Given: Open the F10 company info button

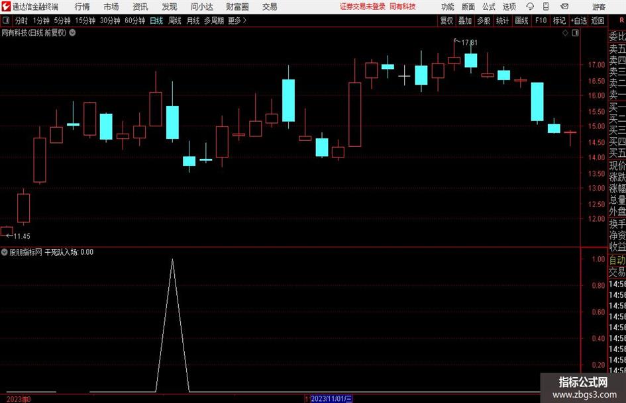Looking at the screenshot, I should click(541, 21).
